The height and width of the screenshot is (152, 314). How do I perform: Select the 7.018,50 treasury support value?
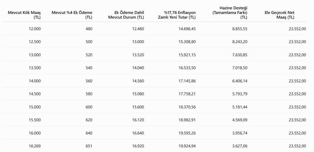pyautogui.click(x=240, y=68)
